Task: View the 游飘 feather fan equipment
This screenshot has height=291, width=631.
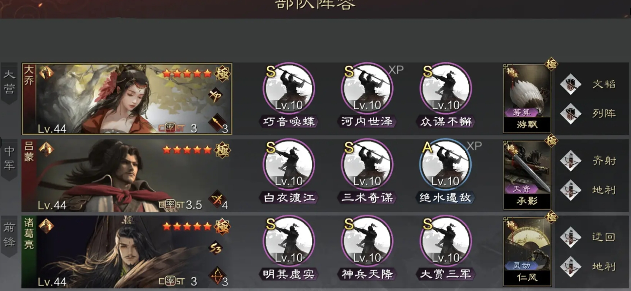Action: [x=527, y=99]
